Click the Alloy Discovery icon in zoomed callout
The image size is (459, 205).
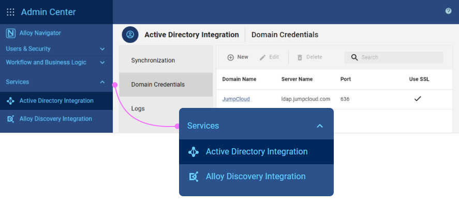pos(194,177)
